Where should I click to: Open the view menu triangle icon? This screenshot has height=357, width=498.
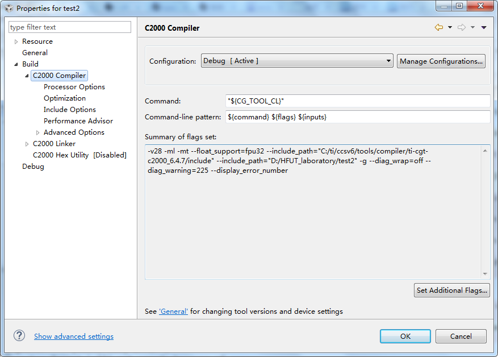[x=484, y=27]
